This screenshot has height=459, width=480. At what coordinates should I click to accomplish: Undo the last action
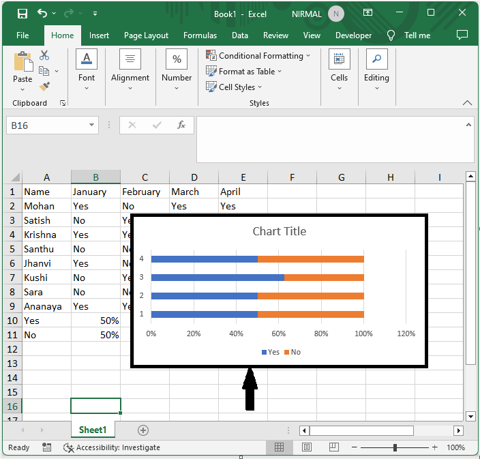(x=42, y=14)
